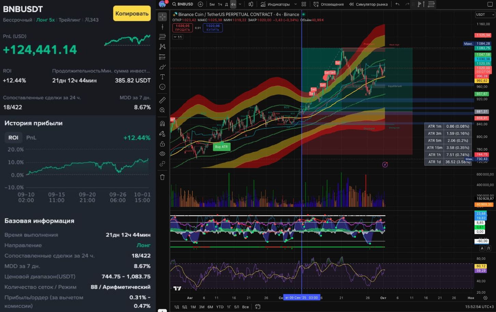
Task: Add symbol to compare with plus icon
Action: click(x=200, y=4)
